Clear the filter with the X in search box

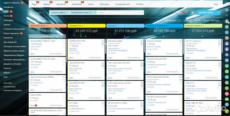tap(142, 12)
